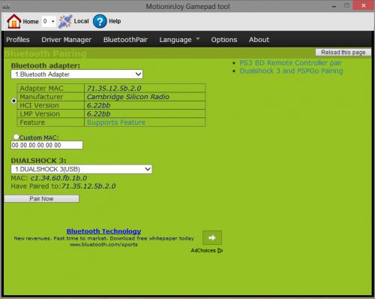The image size is (375, 299).
Task: Open the controller number dropdown beside Home
Action: 49,21
